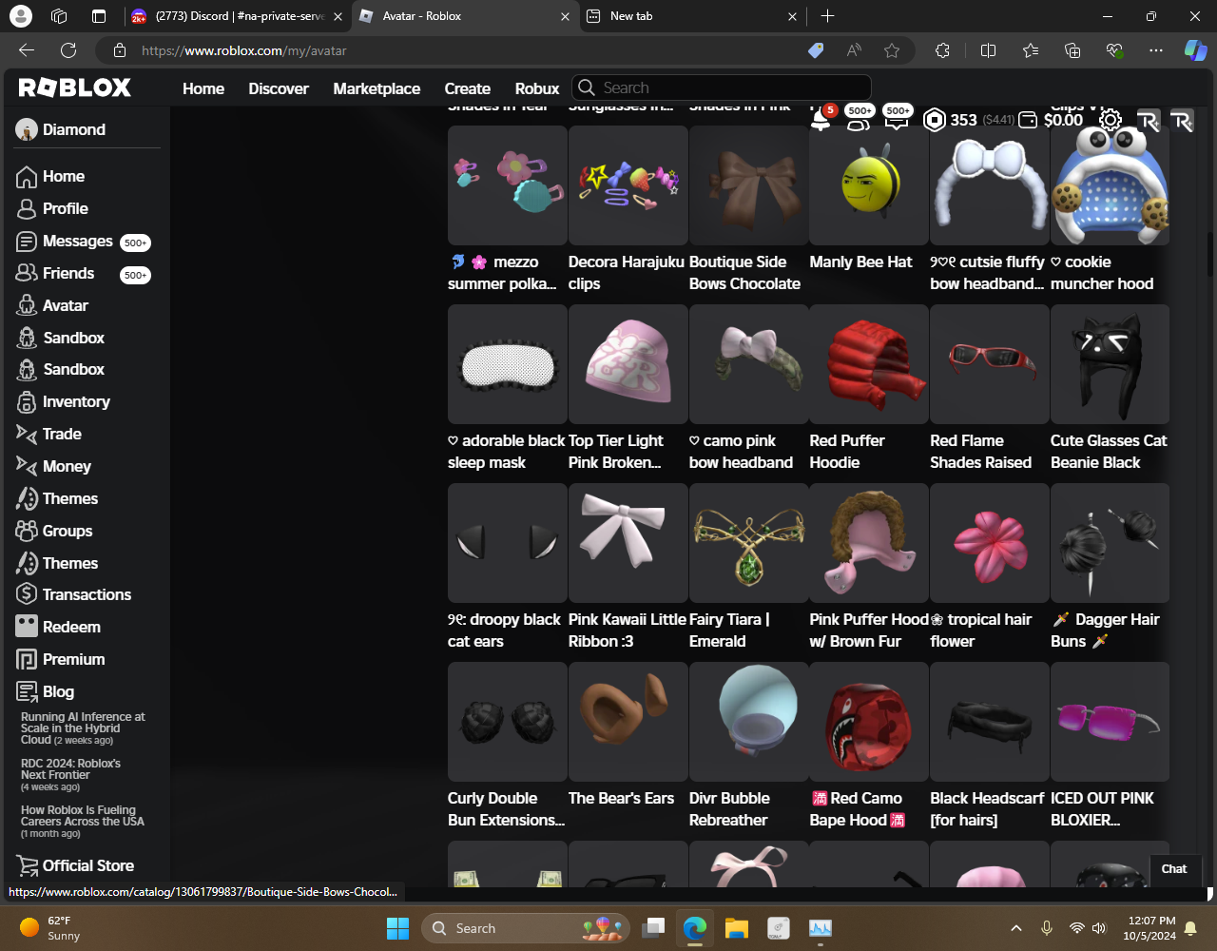Select the Dagger Hair Buns item
Viewport: 1217px width, 951px height.
point(1110,543)
